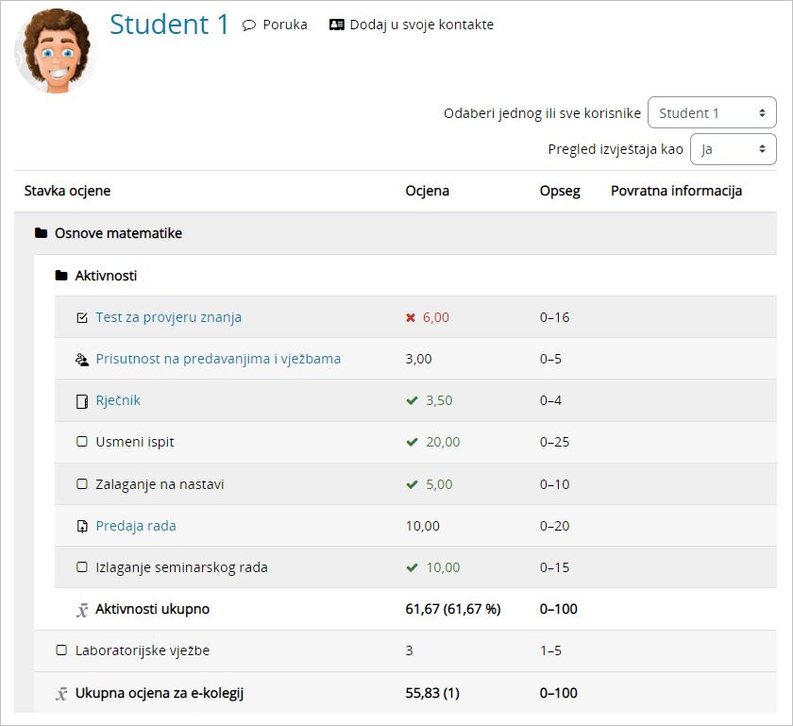Open the Rječnik activity link
The image size is (793, 726).
[x=118, y=400]
